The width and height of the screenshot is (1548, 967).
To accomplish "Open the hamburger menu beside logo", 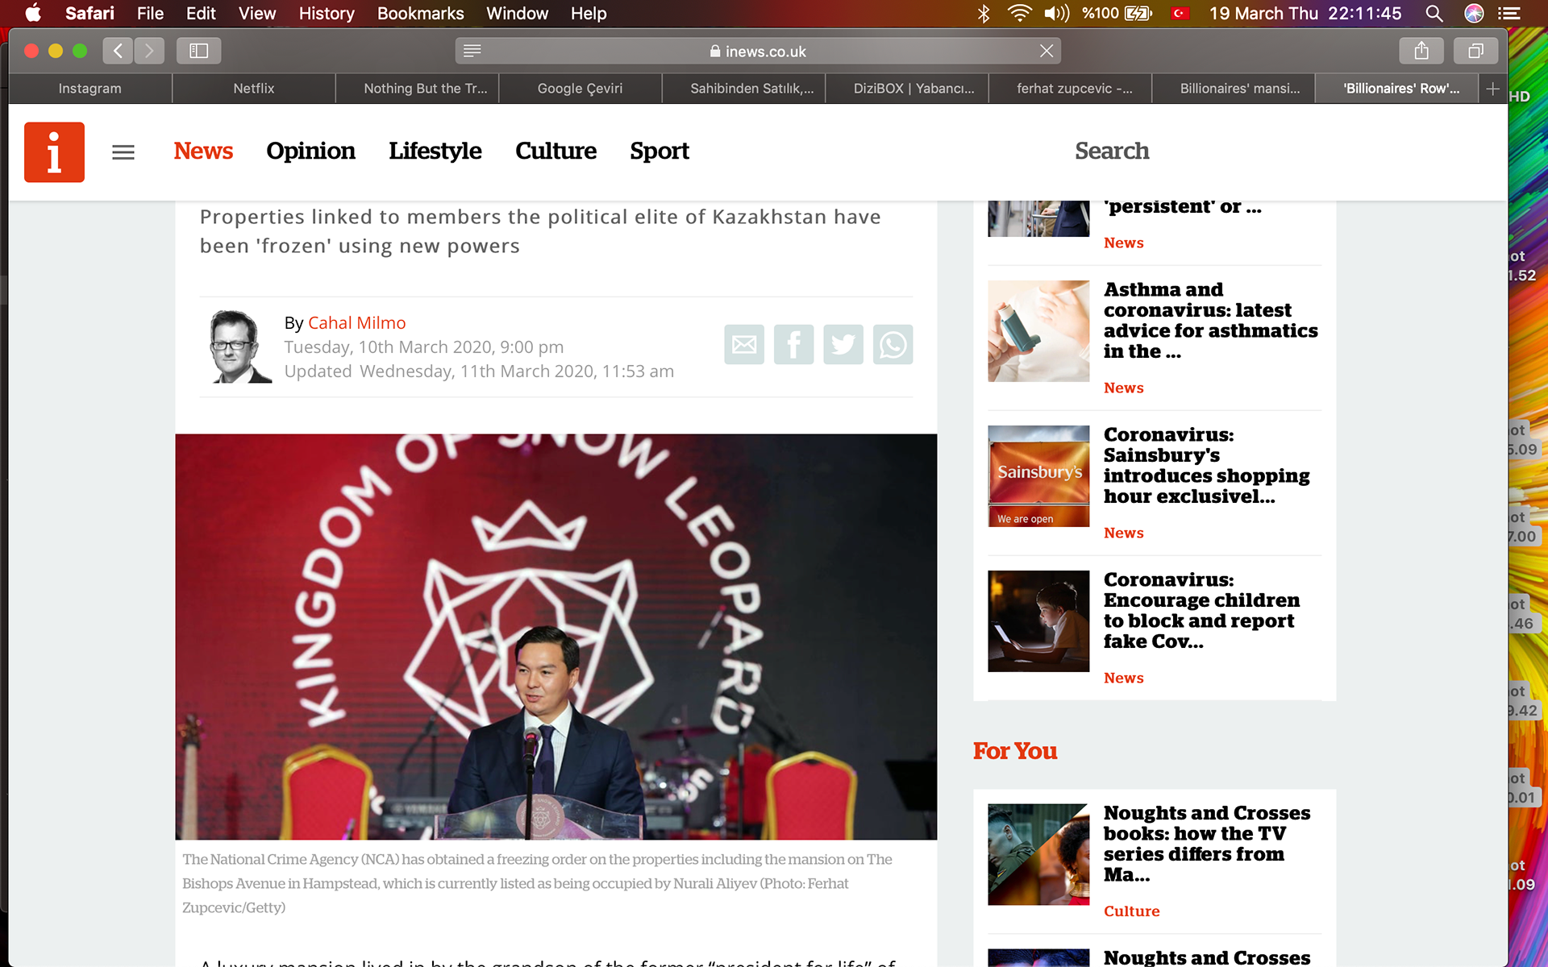I will point(123,151).
